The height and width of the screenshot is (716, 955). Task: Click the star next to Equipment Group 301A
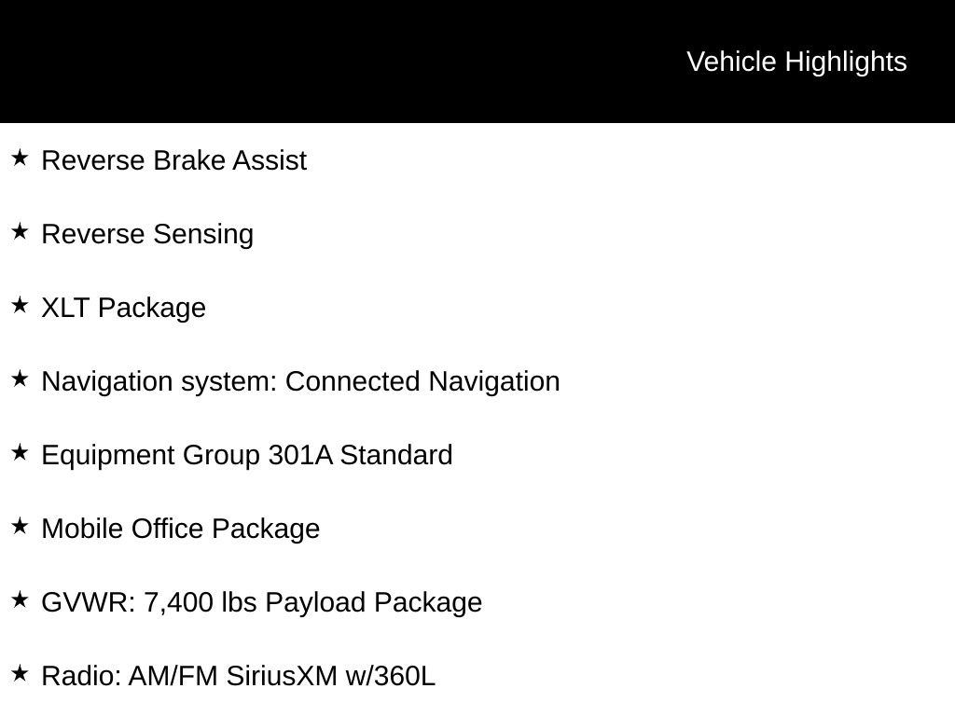point(20,453)
